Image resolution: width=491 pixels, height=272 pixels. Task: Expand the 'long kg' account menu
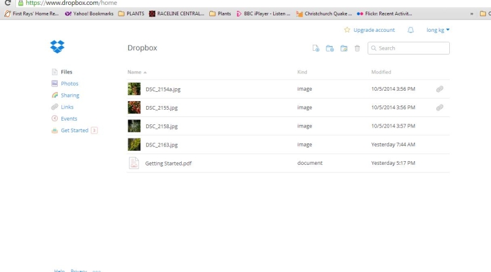(x=438, y=30)
